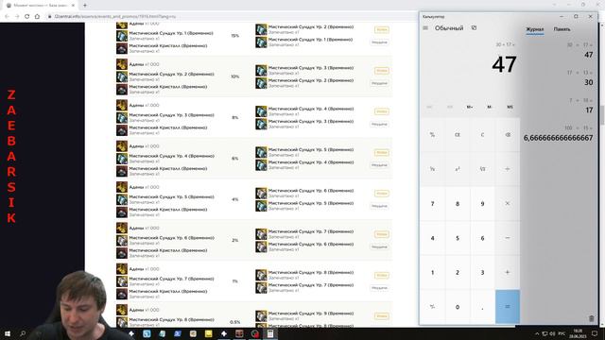
Task: Click the M+ memory add button
Action: pyautogui.click(x=470, y=107)
